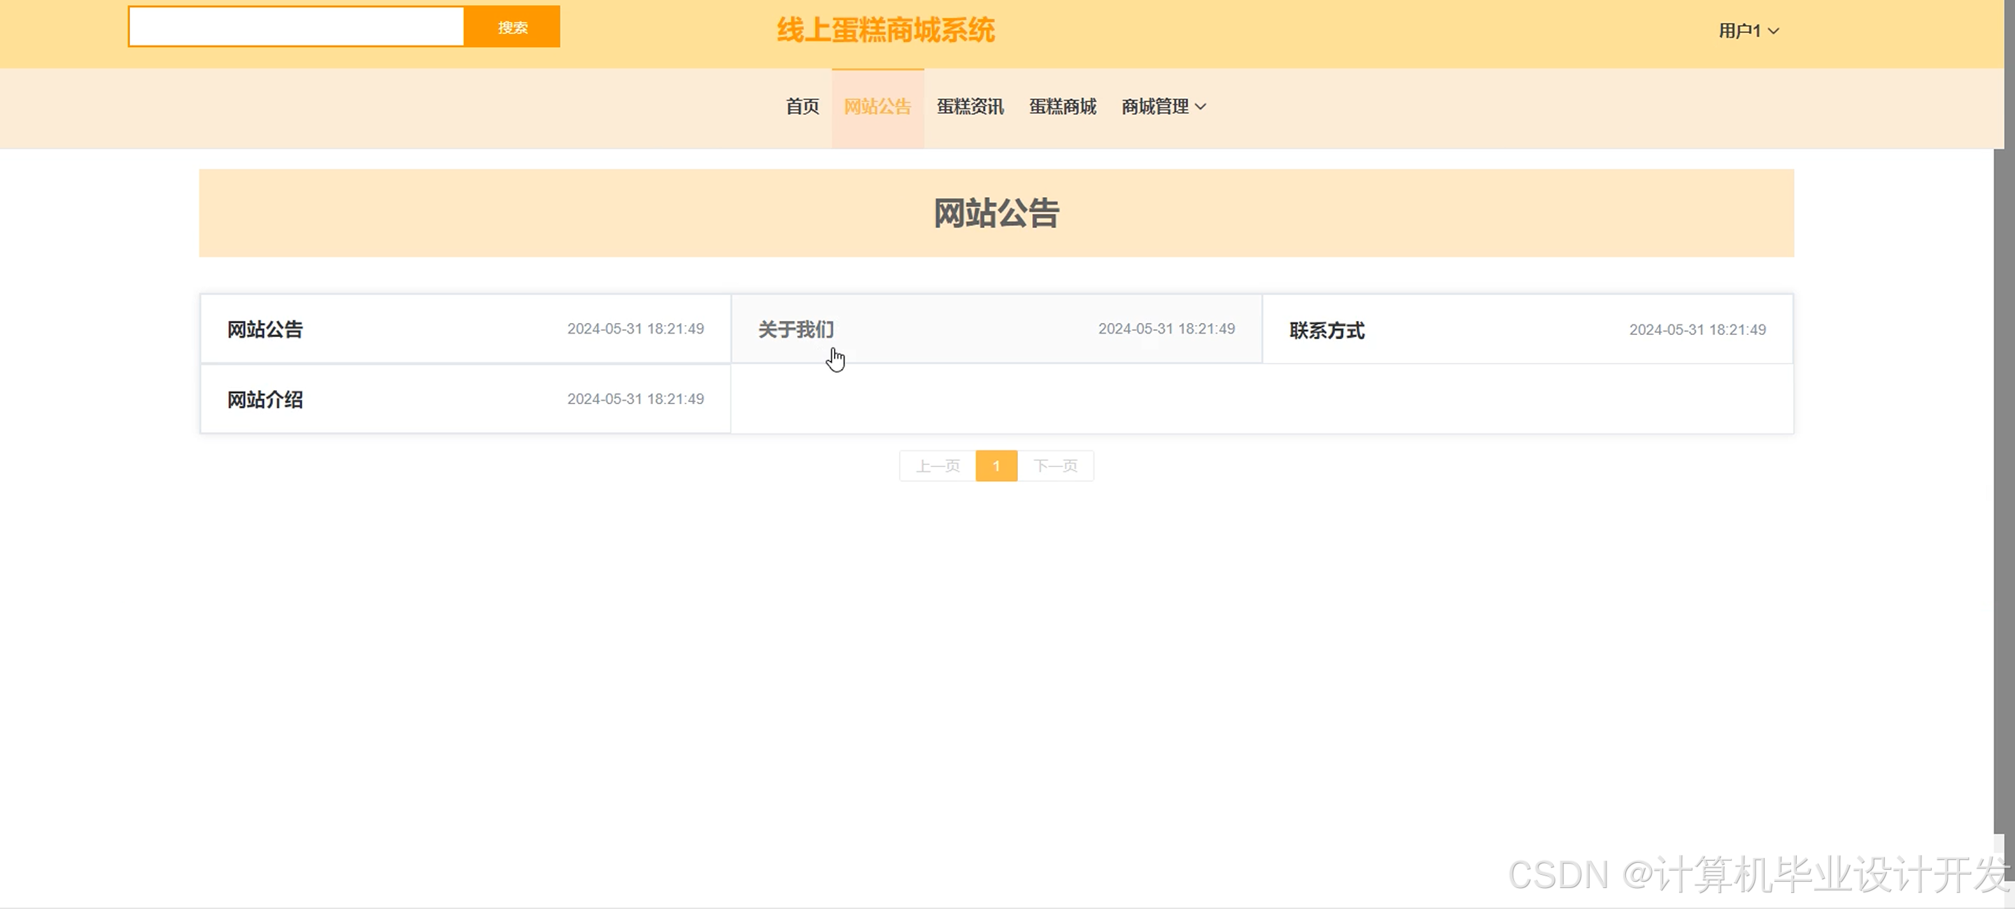Screen dimensions: 2015x909
Task: Open the 关于我们 announcement entry
Action: click(796, 329)
